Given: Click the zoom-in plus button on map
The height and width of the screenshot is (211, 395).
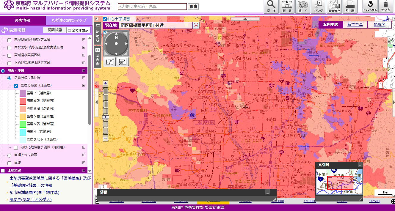Looking at the screenshot, I should pos(106,83).
